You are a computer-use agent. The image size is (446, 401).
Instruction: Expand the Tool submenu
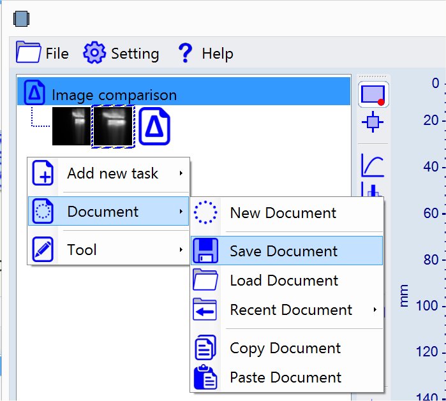tap(82, 250)
